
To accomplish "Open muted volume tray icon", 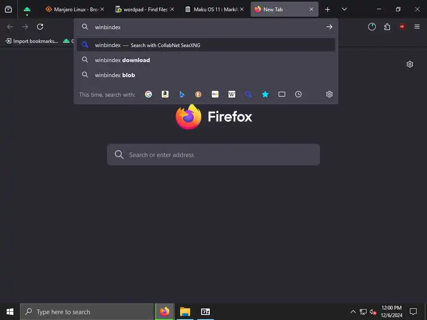I will click(x=373, y=312).
